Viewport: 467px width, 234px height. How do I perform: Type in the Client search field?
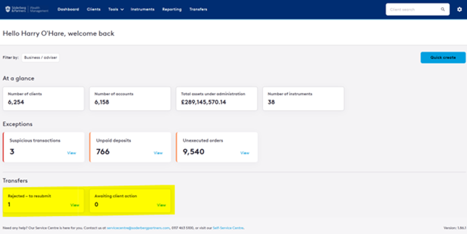click(412, 9)
